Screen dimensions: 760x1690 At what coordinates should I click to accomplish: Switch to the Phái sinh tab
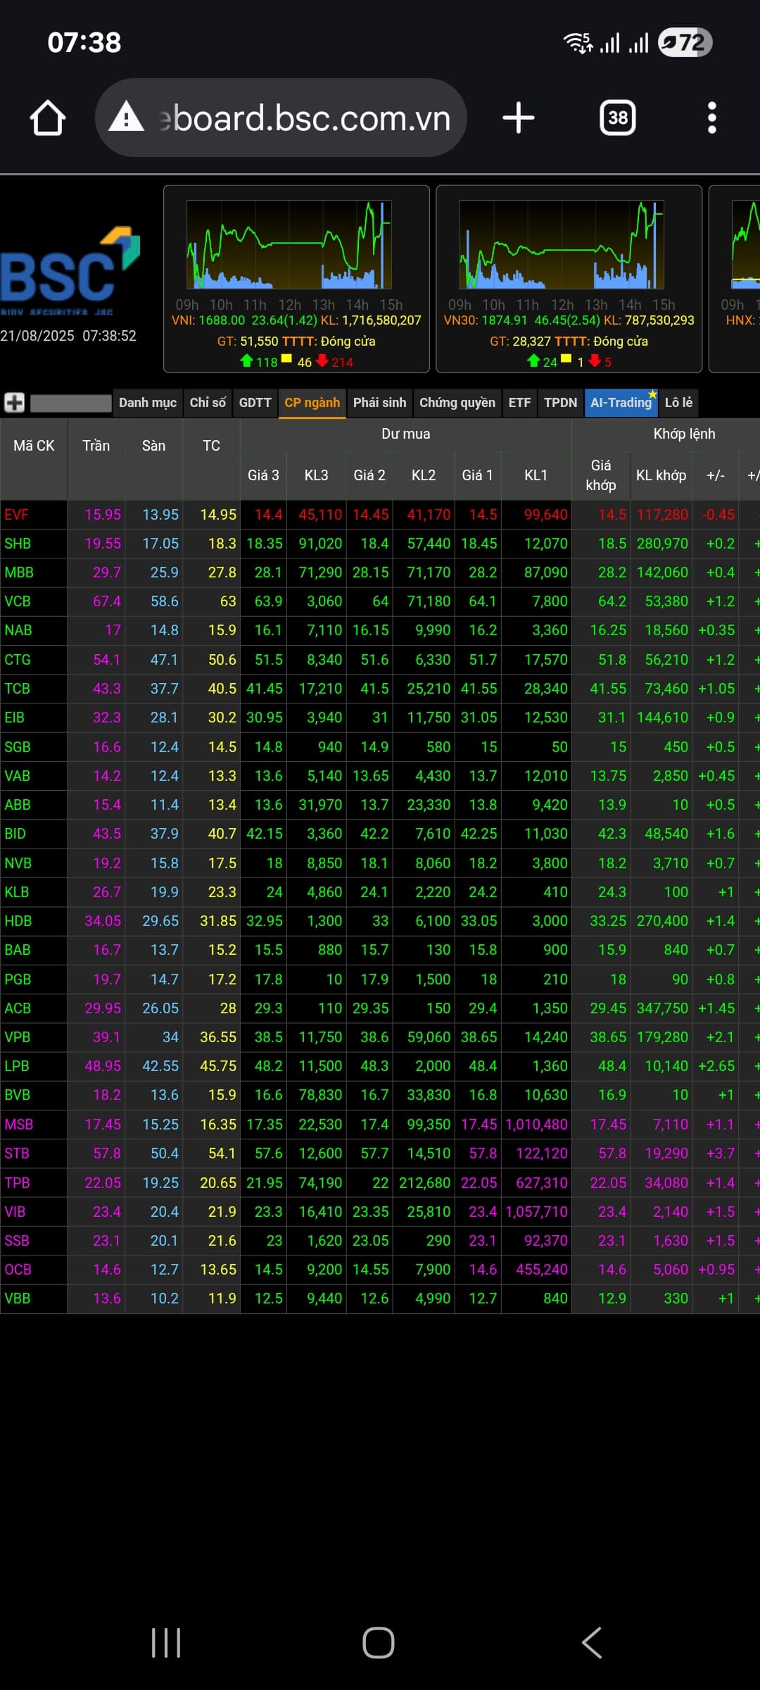(x=379, y=403)
